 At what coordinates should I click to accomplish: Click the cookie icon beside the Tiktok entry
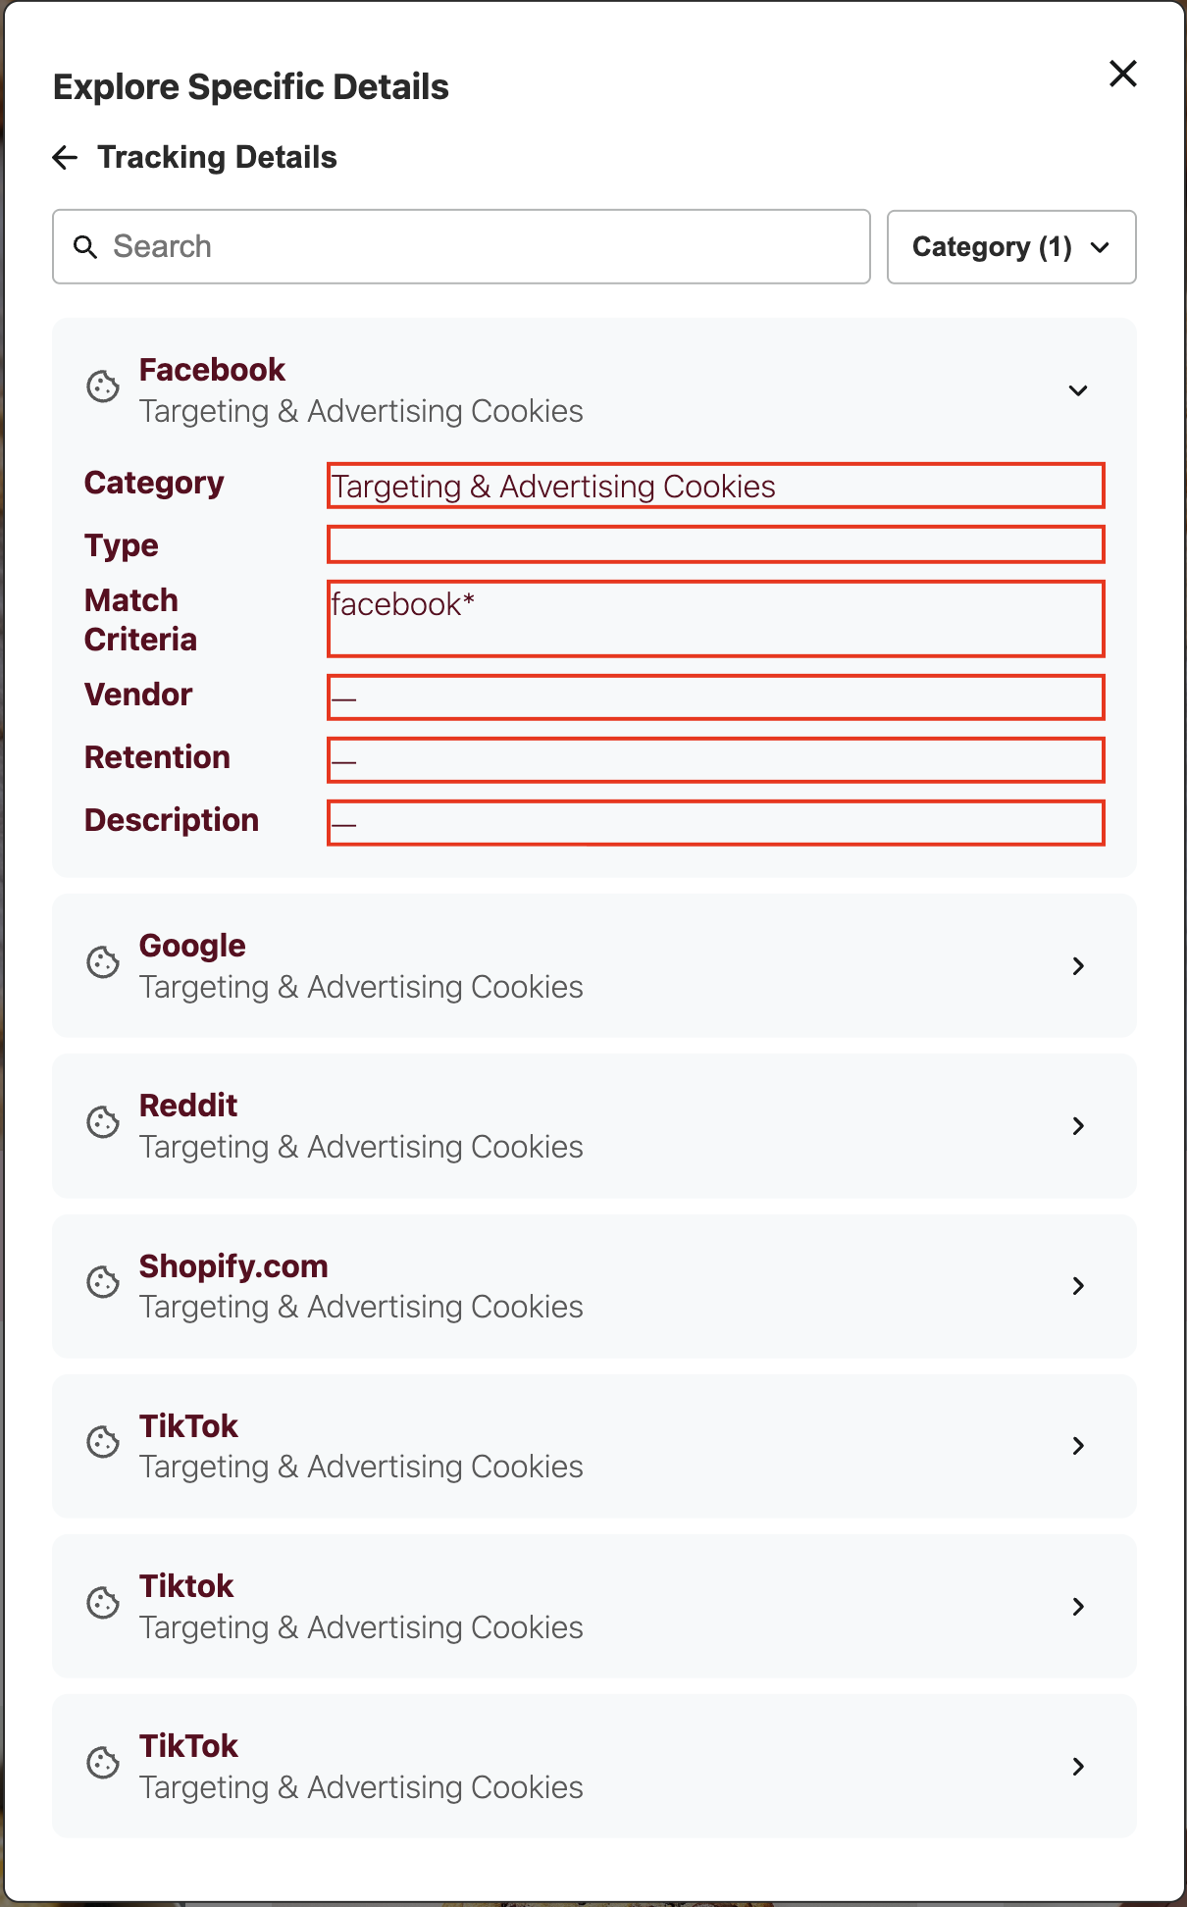102,1603
